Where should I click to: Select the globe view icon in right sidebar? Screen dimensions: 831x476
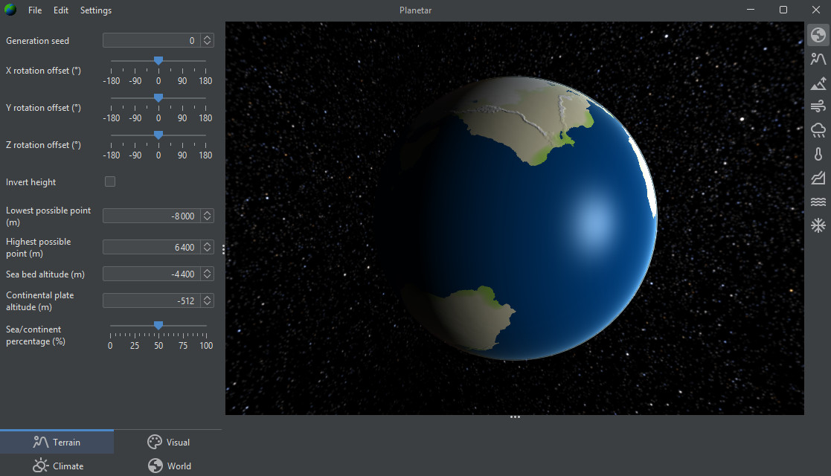[818, 34]
